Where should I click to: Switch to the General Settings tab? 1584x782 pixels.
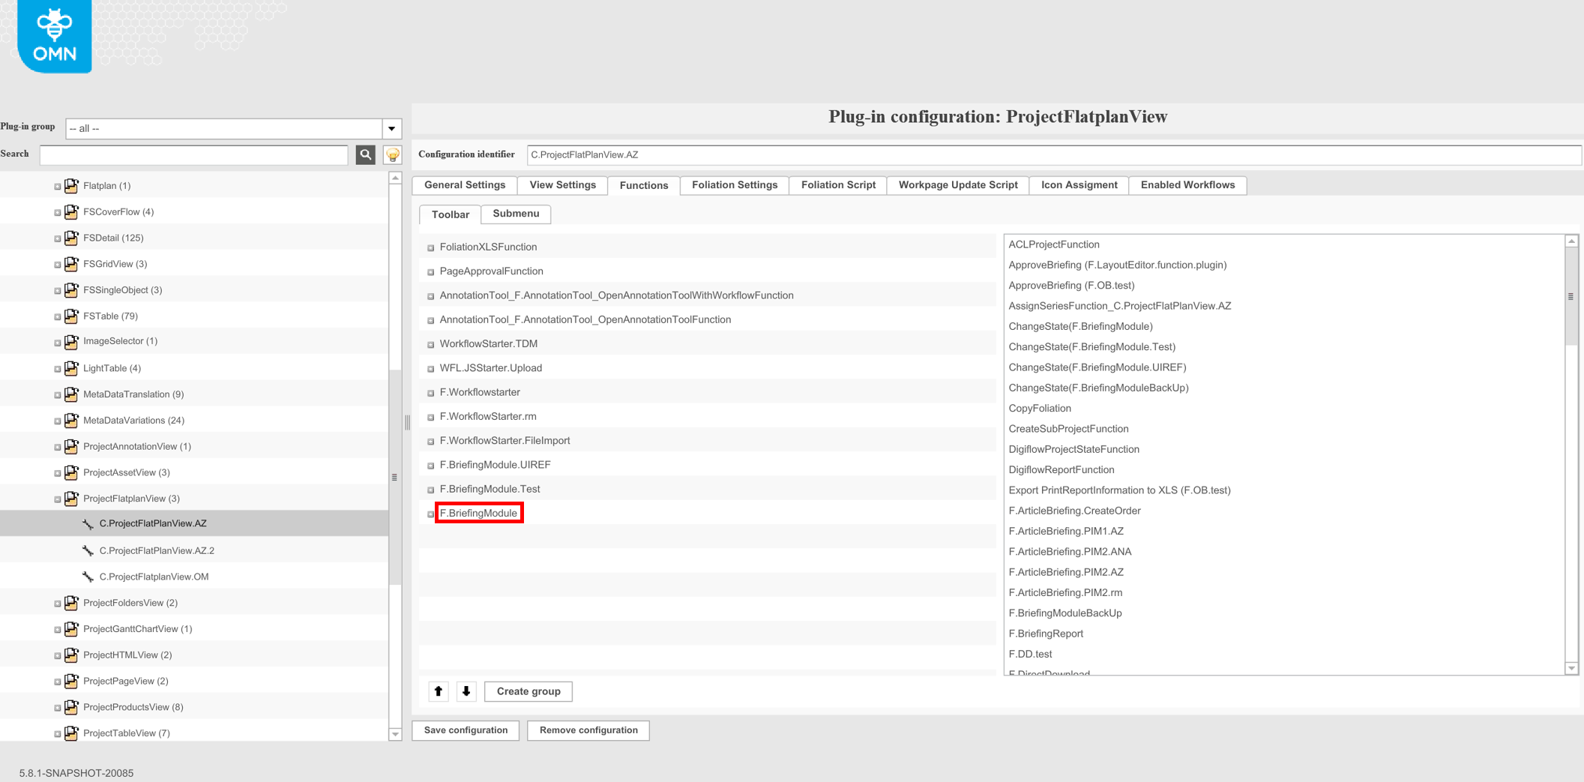[465, 185]
